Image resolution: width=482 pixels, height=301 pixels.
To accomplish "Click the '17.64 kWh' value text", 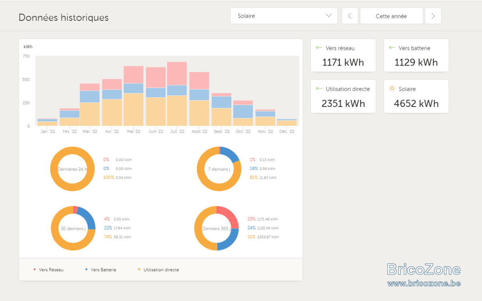I will tap(122, 228).
